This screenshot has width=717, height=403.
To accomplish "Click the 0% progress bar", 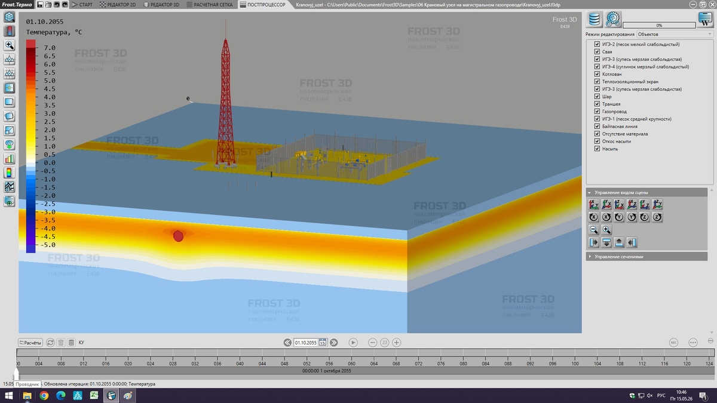I will point(659,26).
